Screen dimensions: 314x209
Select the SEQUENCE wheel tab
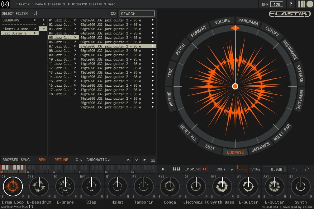point(260,147)
